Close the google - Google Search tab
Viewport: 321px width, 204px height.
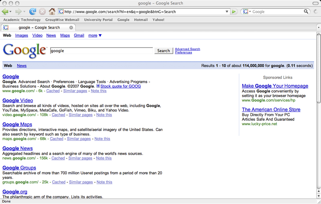coord(71,27)
